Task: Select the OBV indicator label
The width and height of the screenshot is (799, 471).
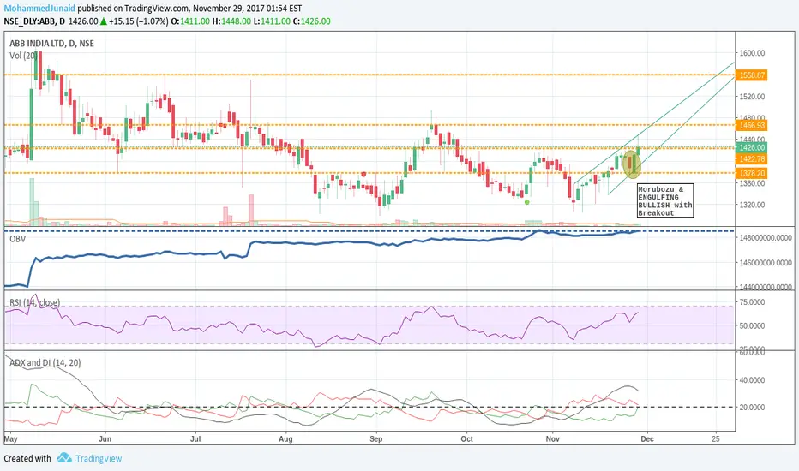Action: [17, 238]
